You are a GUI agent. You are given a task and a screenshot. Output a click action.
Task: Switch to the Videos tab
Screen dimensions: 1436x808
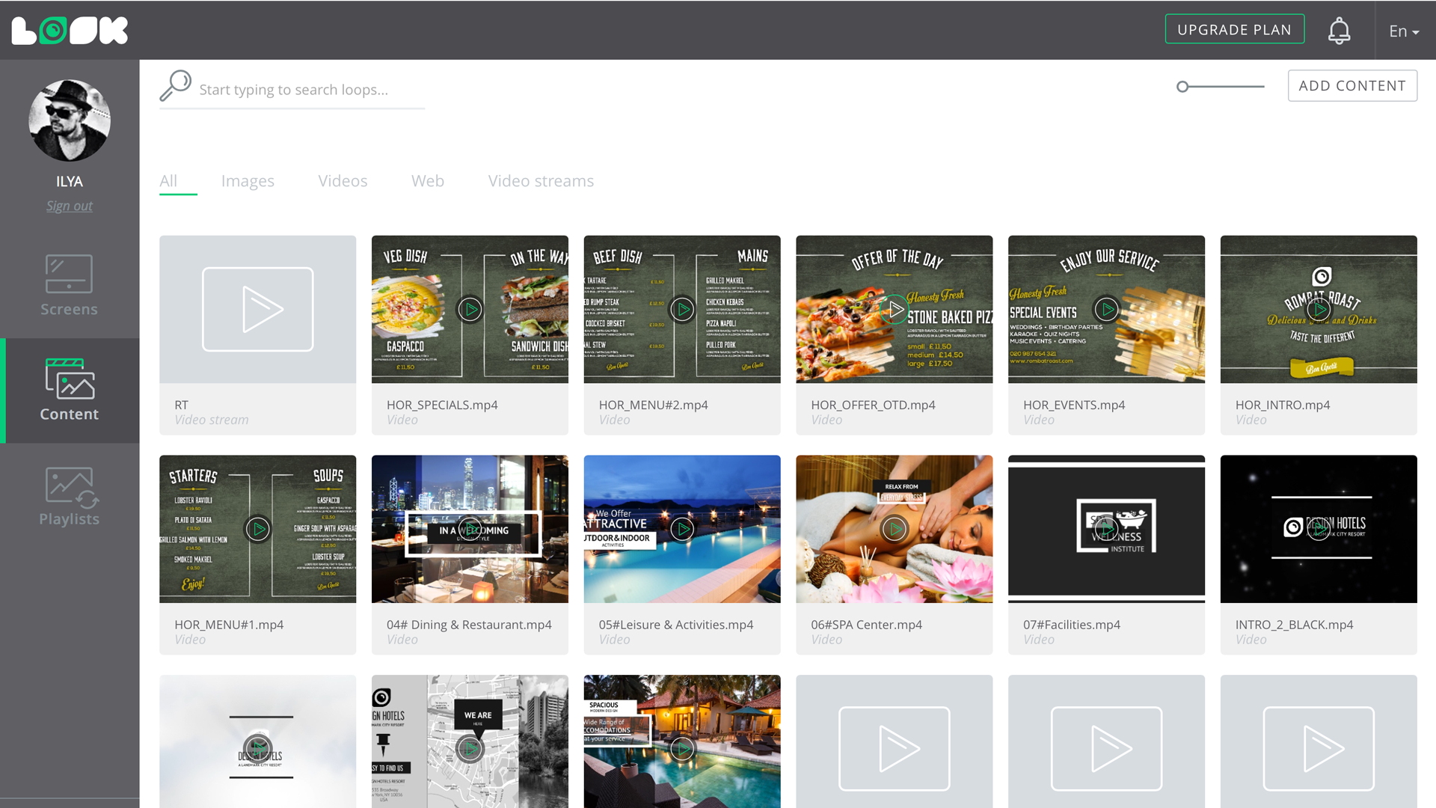343,181
